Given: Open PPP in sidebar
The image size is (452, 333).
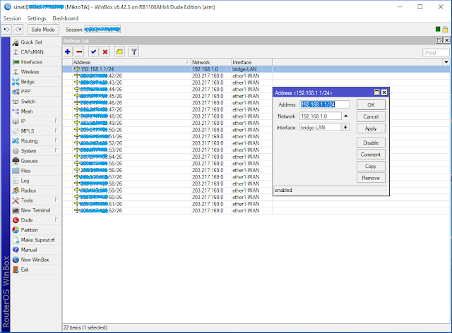Looking at the screenshot, I should (x=36, y=92).
